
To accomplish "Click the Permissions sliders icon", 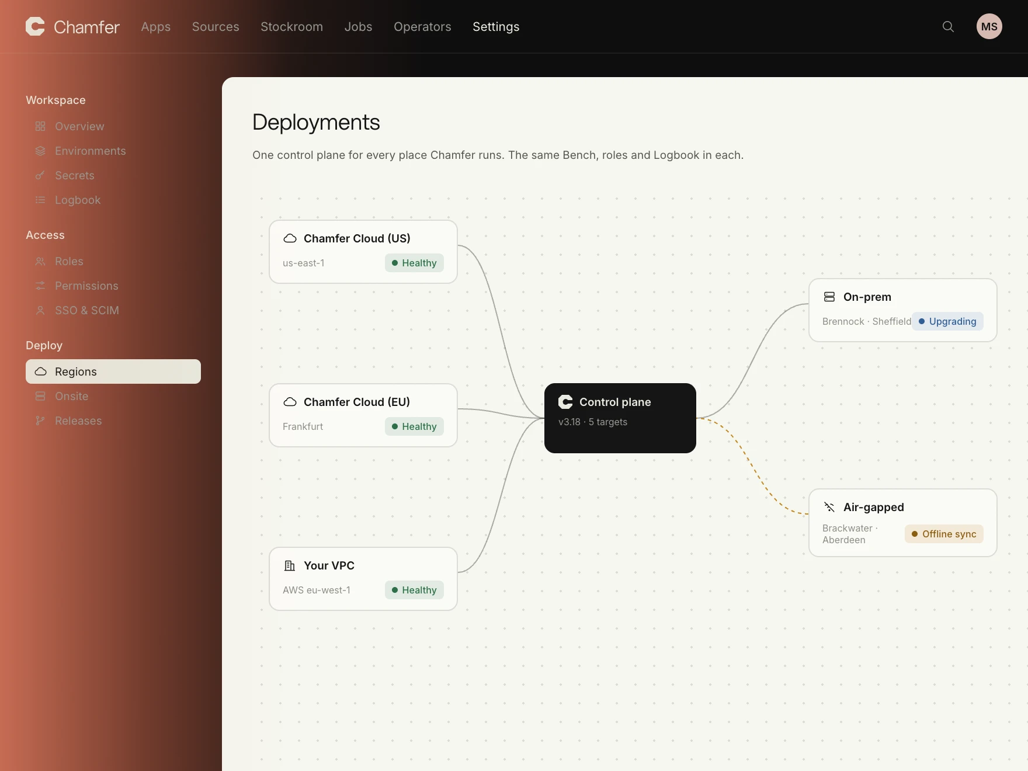I will click(x=40, y=286).
